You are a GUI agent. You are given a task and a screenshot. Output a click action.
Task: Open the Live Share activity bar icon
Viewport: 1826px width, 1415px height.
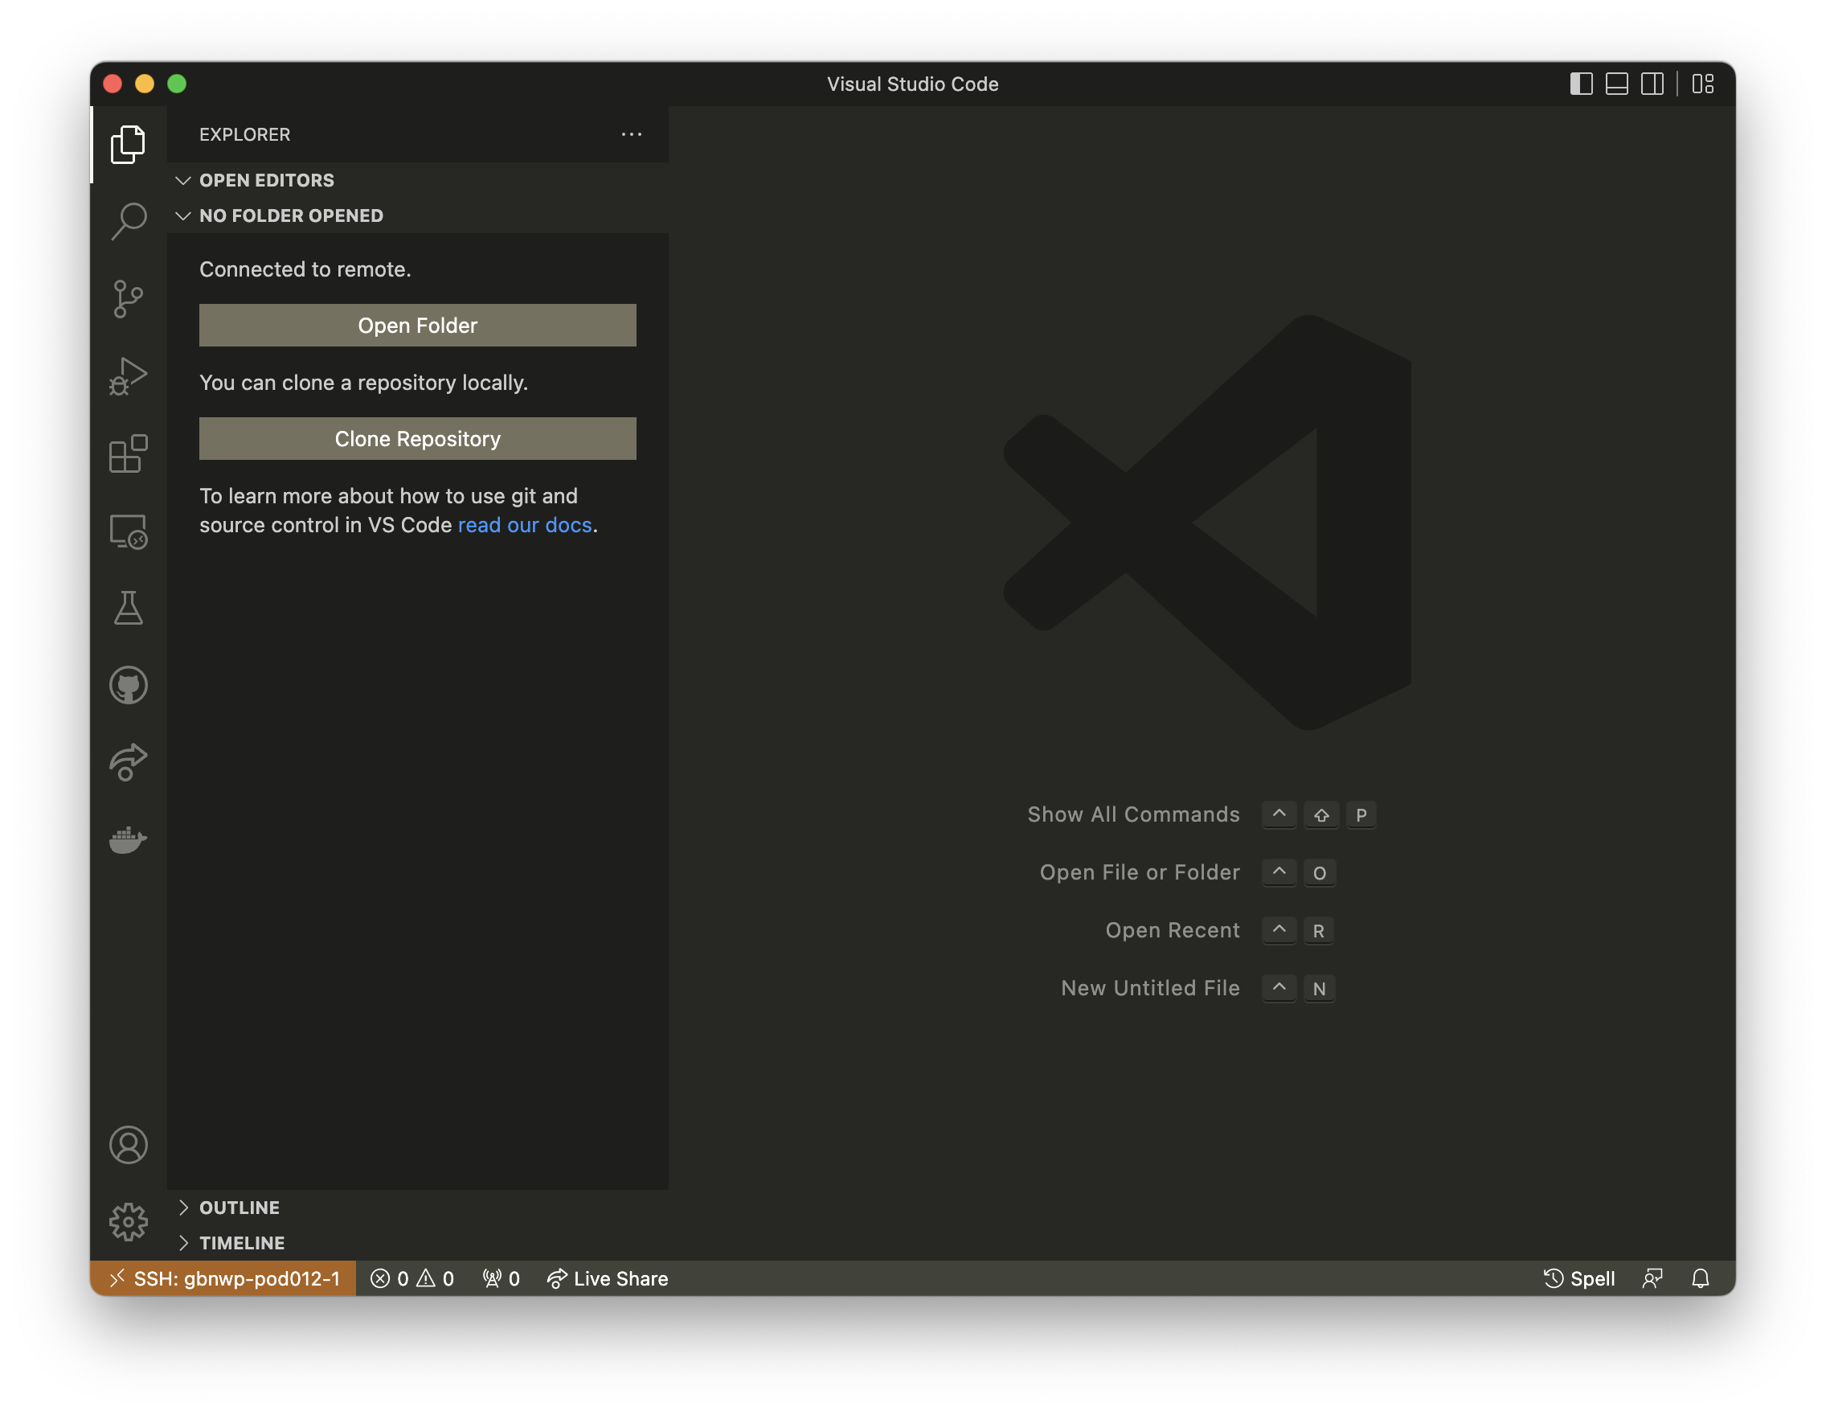[x=128, y=762]
